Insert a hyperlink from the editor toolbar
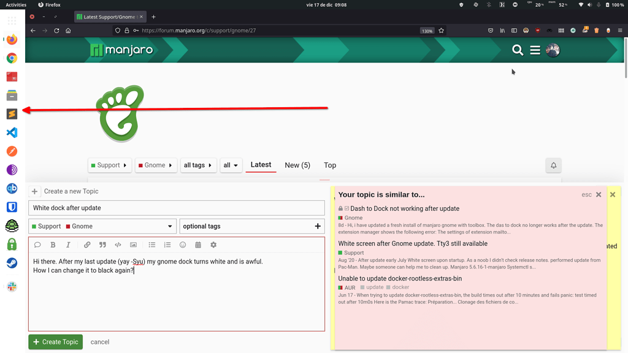Screen dimensions: 628x353 tap(87, 245)
